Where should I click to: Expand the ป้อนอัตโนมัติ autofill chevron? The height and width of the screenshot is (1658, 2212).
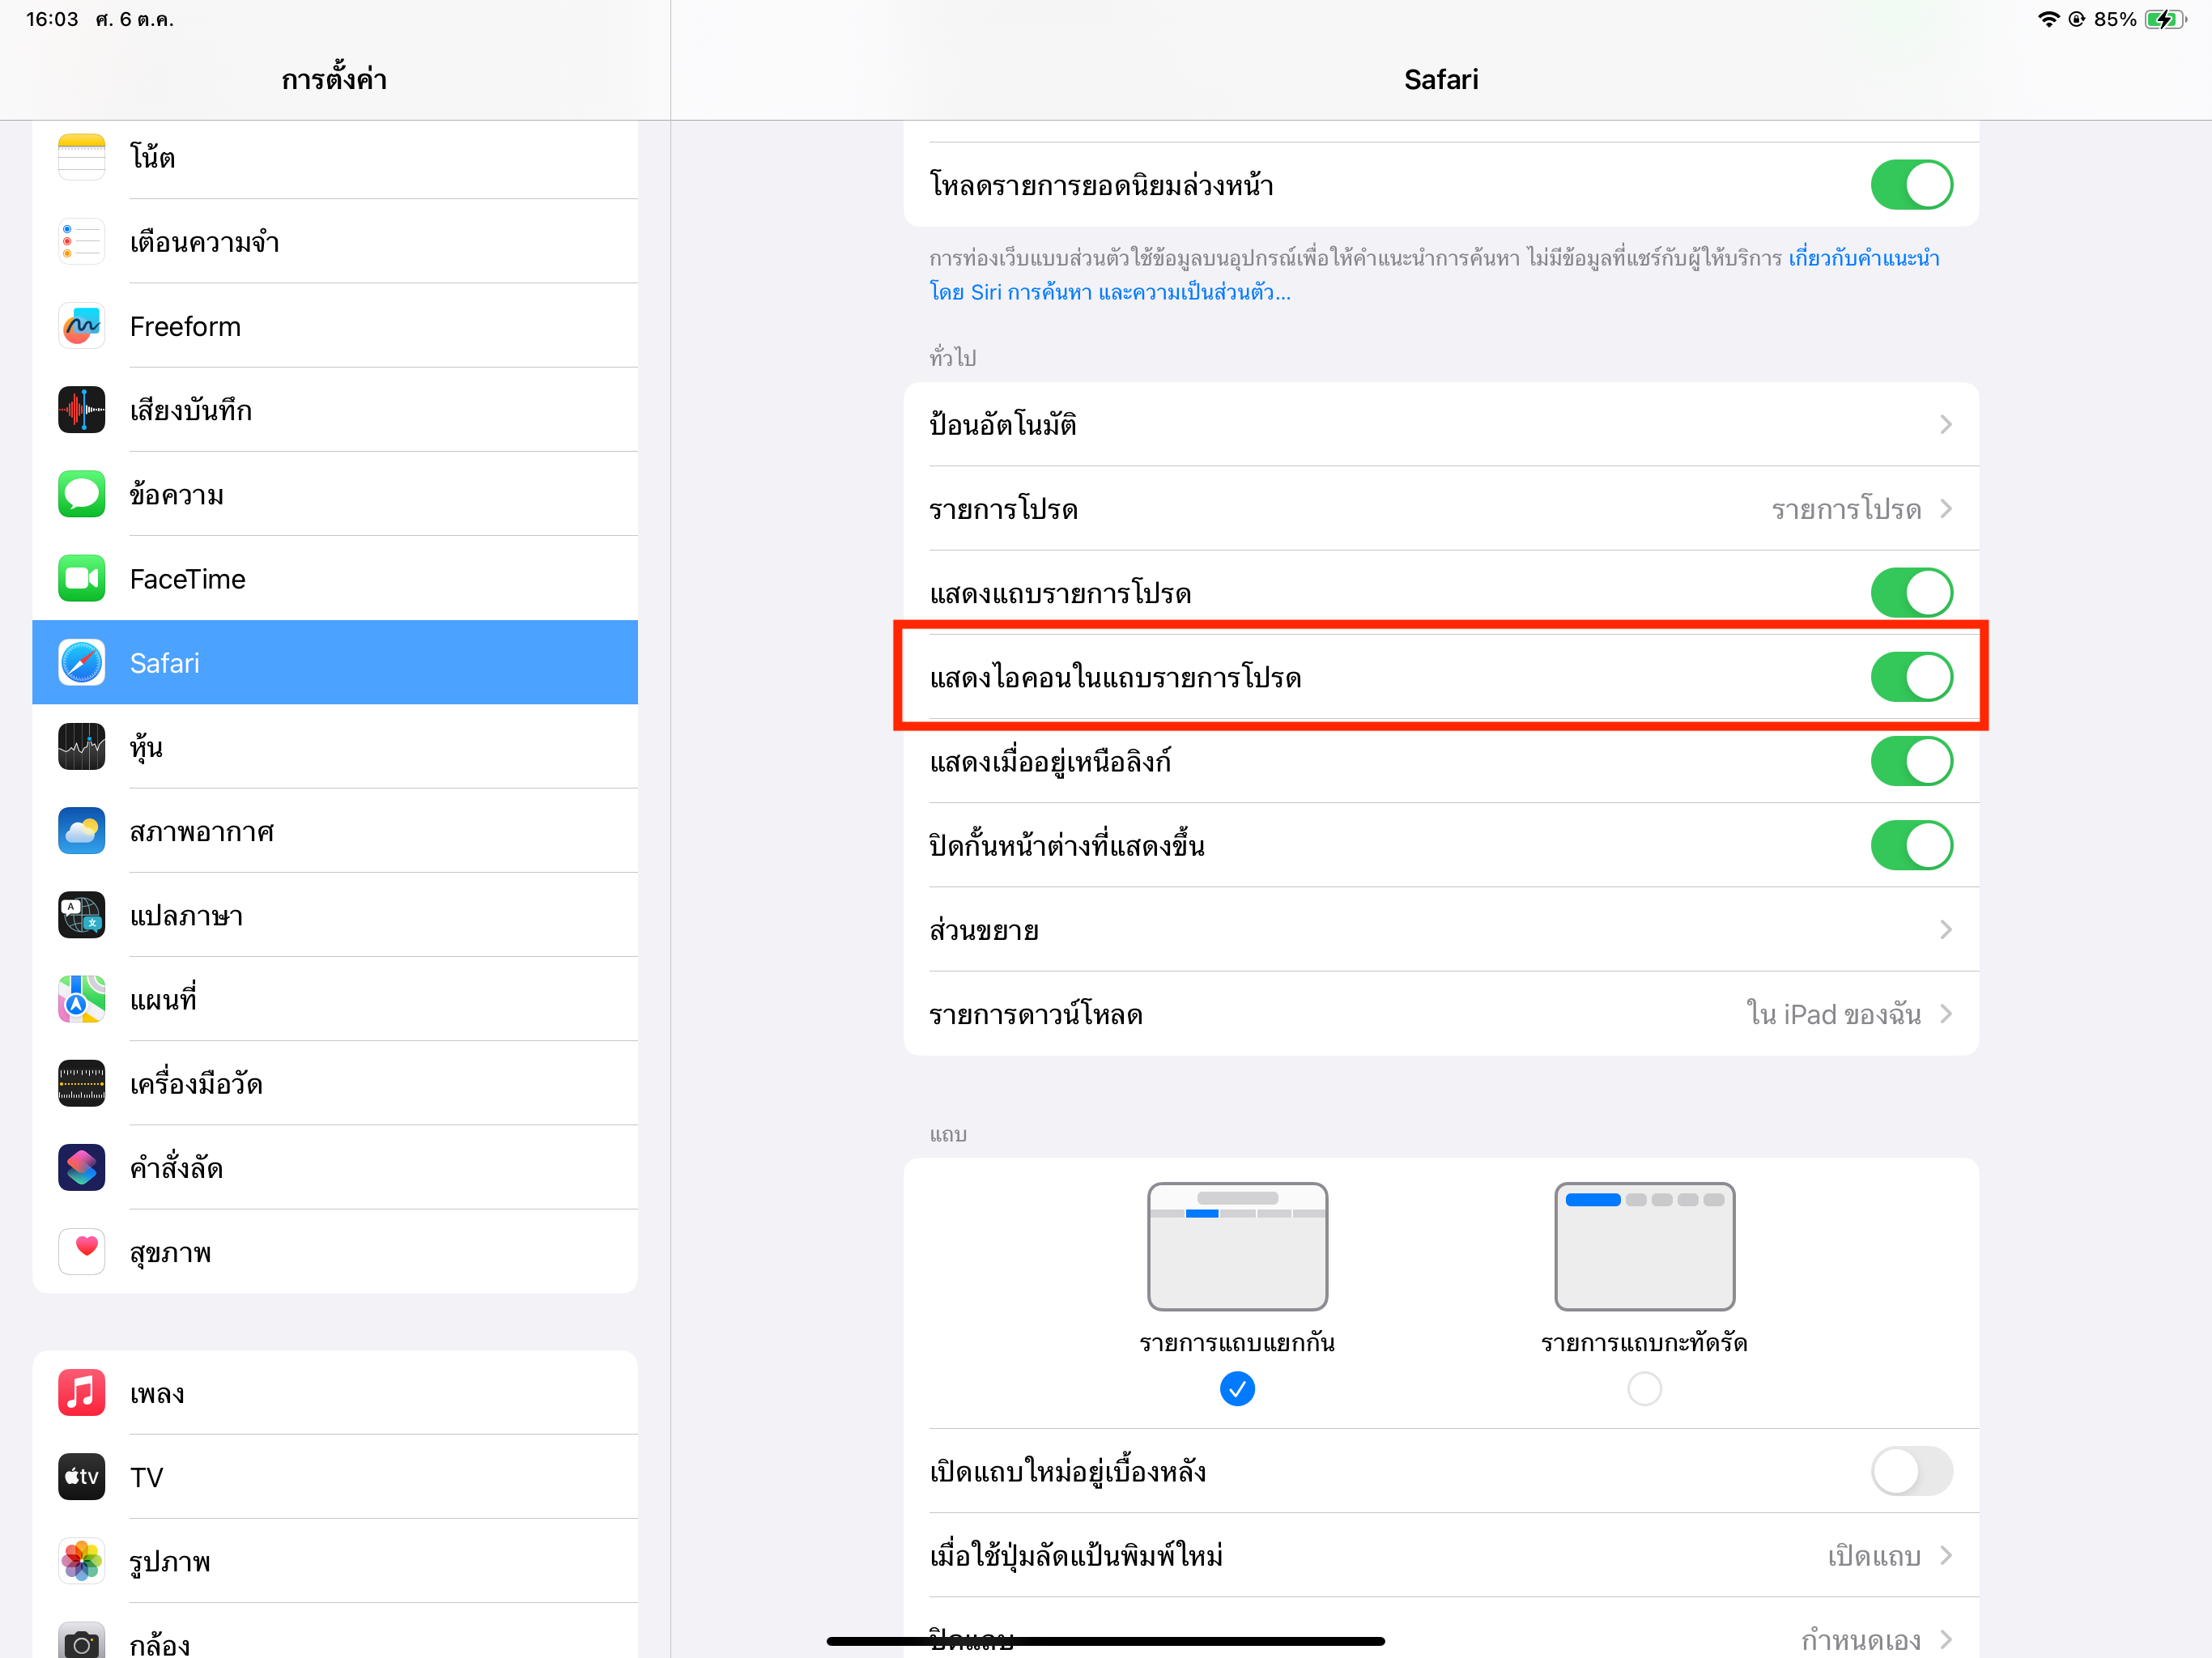[1944, 424]
